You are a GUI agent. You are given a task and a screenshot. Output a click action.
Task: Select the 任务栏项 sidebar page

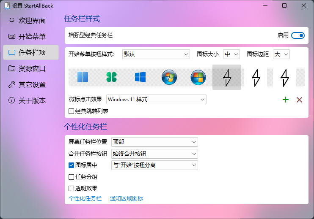pos(31,52)
